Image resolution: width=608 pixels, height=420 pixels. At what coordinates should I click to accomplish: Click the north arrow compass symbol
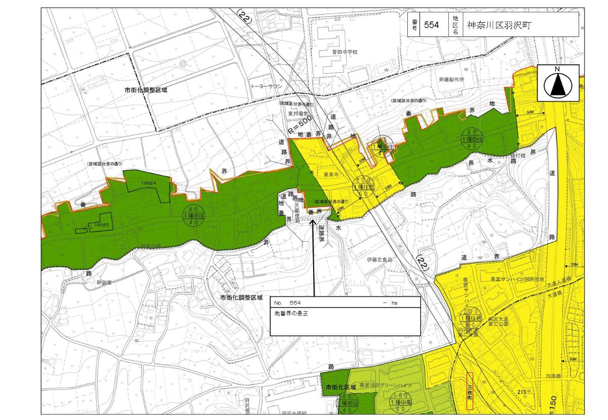point(558,82)
